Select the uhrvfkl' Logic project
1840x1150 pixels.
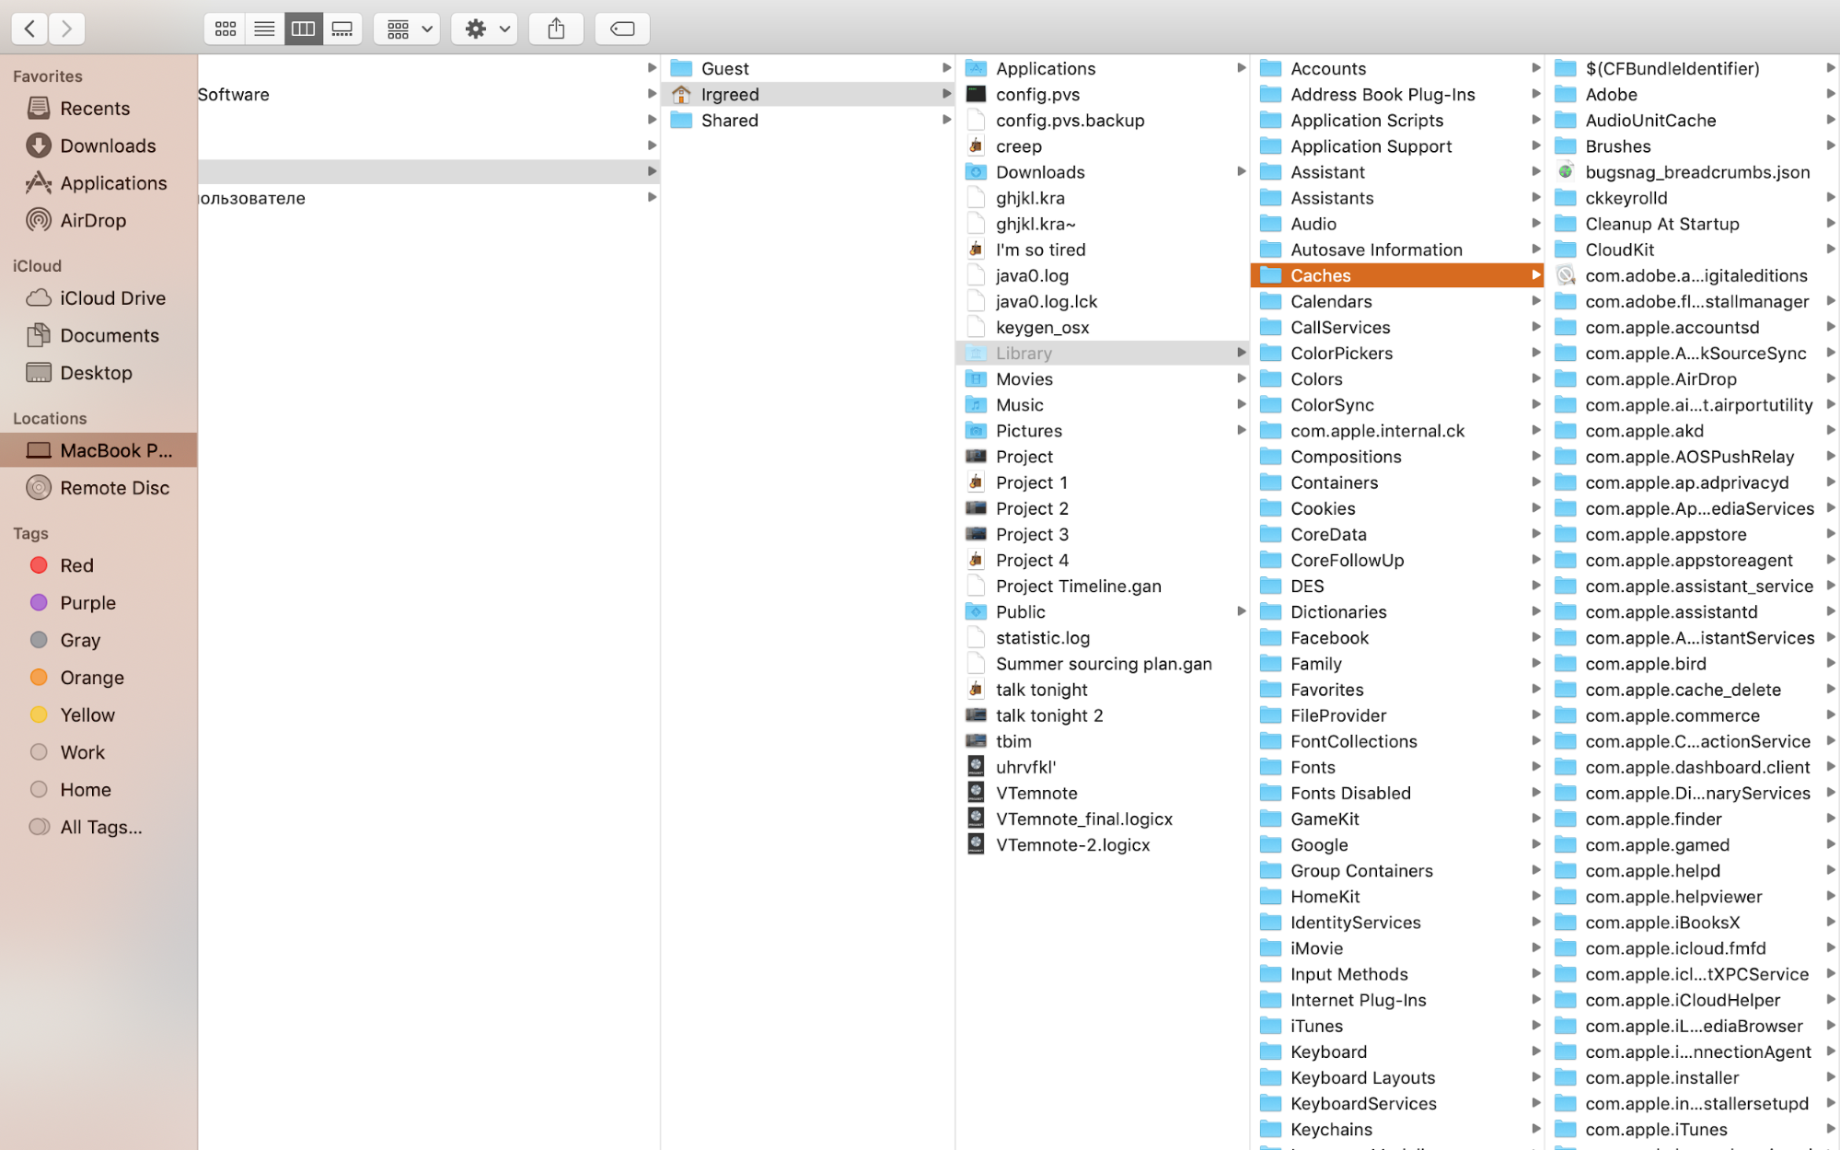(1103, 767)
